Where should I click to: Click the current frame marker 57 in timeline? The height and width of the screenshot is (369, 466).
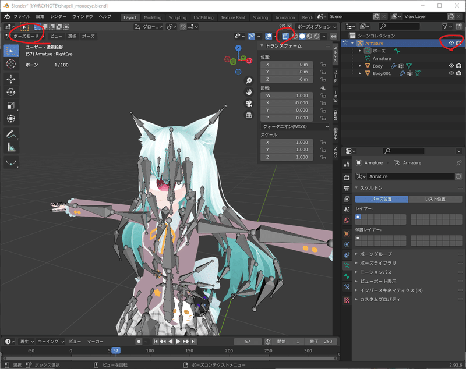(115, 350)
